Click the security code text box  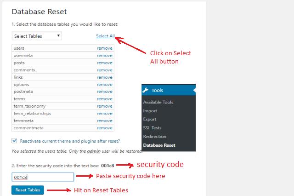pos(43,177)
